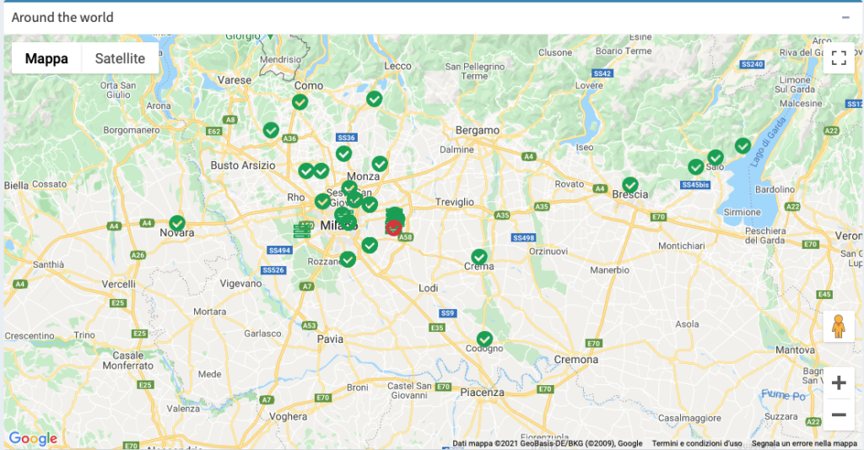Click the Vercelli city label
This screenshot has width=864, height=450.
118,284
